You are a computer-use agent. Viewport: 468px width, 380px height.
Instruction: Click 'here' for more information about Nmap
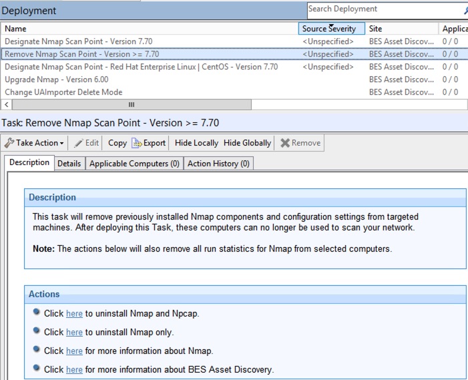74,351
